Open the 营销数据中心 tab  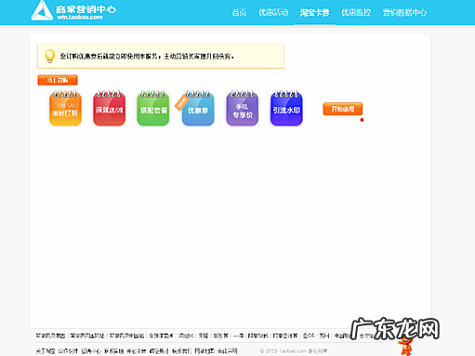coord(404,13)
